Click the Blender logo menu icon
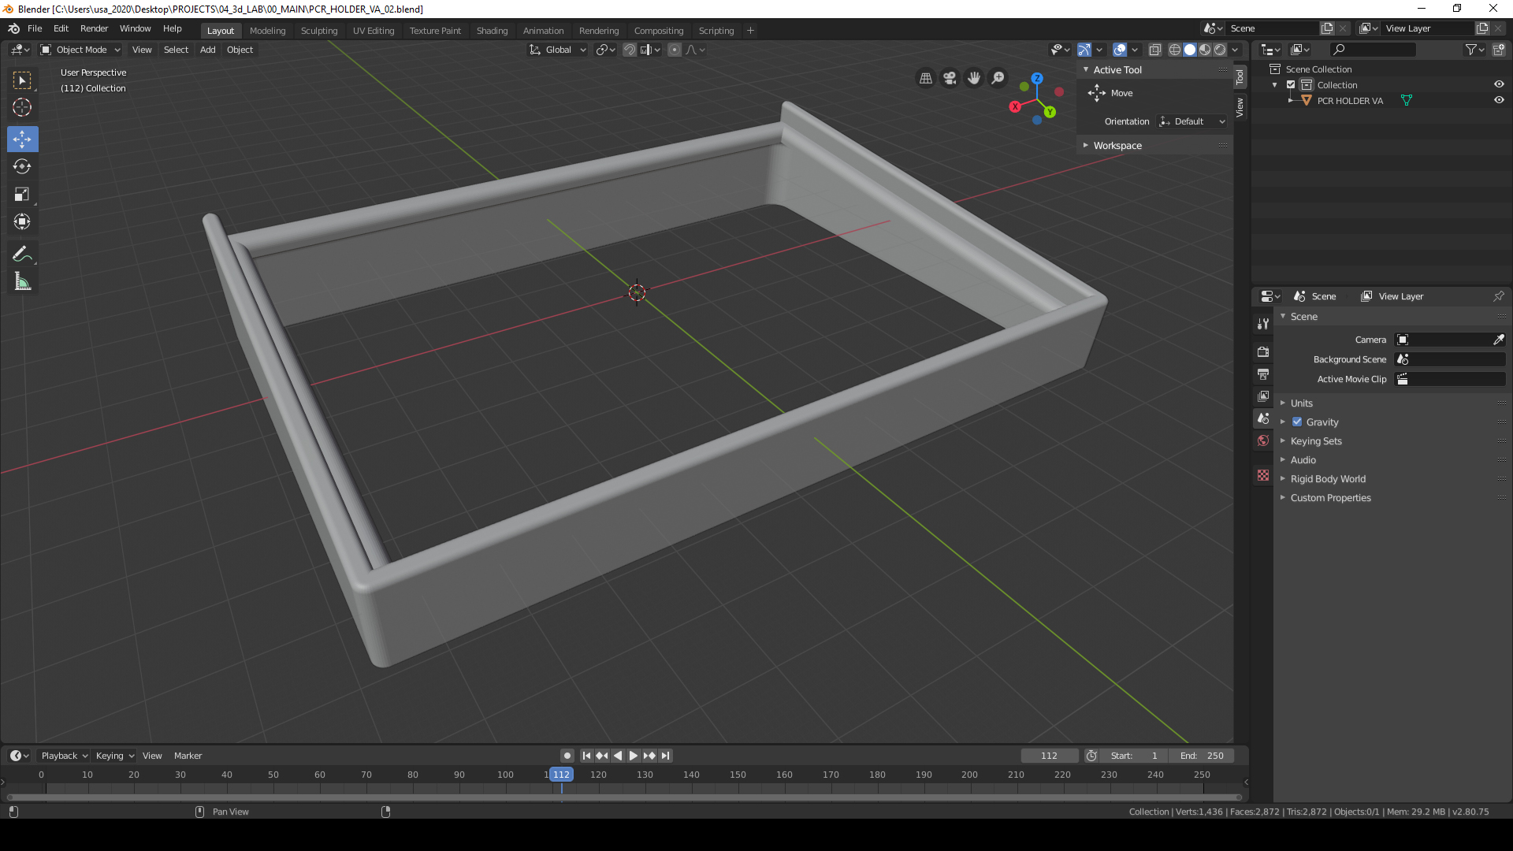 pyautogui.click(x=13, y=28)
